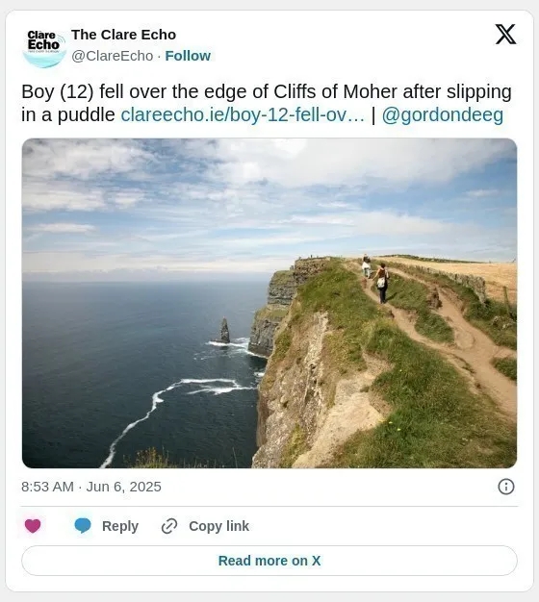Open the @ClareEcho handle
Image resolution: width=539 pixels, height=602 pixels.
click(x=113, y=56)
